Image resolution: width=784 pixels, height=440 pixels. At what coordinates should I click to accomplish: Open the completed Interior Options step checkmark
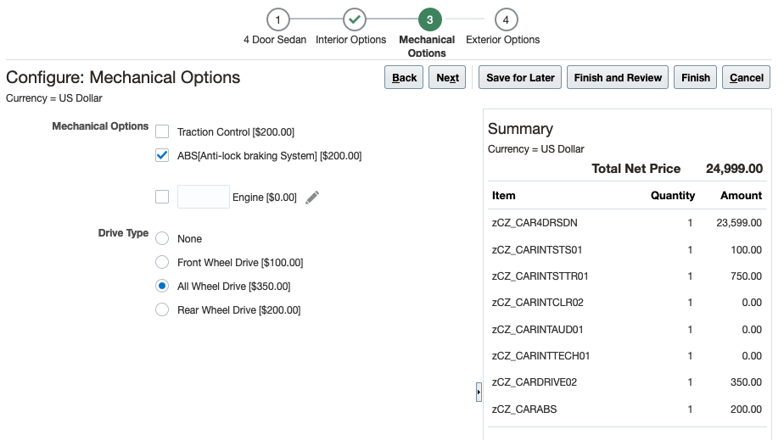tap(354, 19)
